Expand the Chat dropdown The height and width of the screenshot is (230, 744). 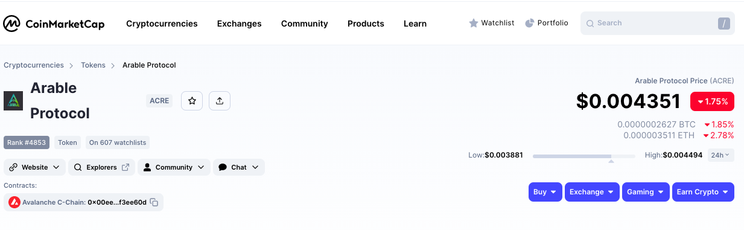239,167
